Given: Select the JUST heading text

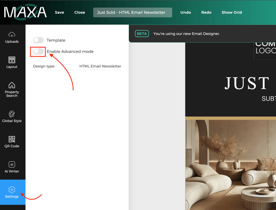Looking at the screenshot, I should click(x=246, y=84).
